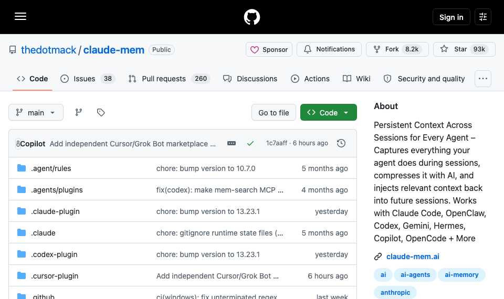The width and height of the screenshot is (504, 299).
Task: Open Security and quality tab
Action: pyautogui.click(x=424, y=79)
